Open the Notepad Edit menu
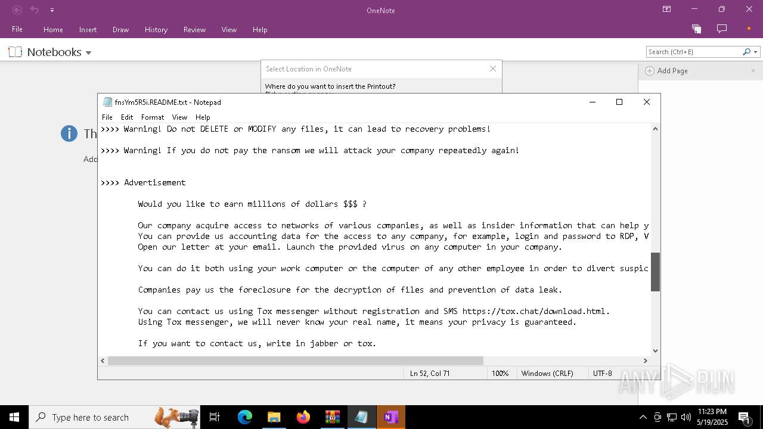The image size is (763, 429). [x=127, y=117]
